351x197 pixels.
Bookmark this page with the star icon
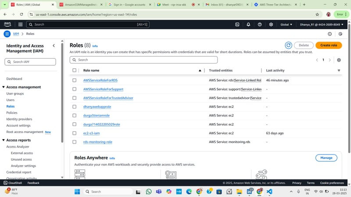(317, 14)
